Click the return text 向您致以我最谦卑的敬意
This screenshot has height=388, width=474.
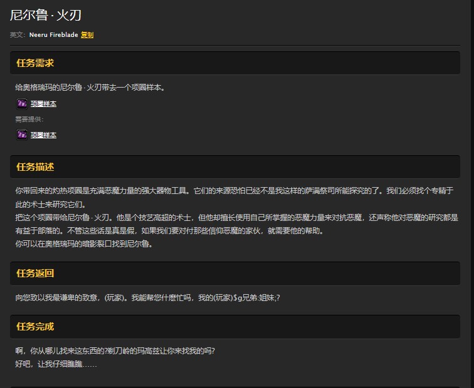pos(147,297)
